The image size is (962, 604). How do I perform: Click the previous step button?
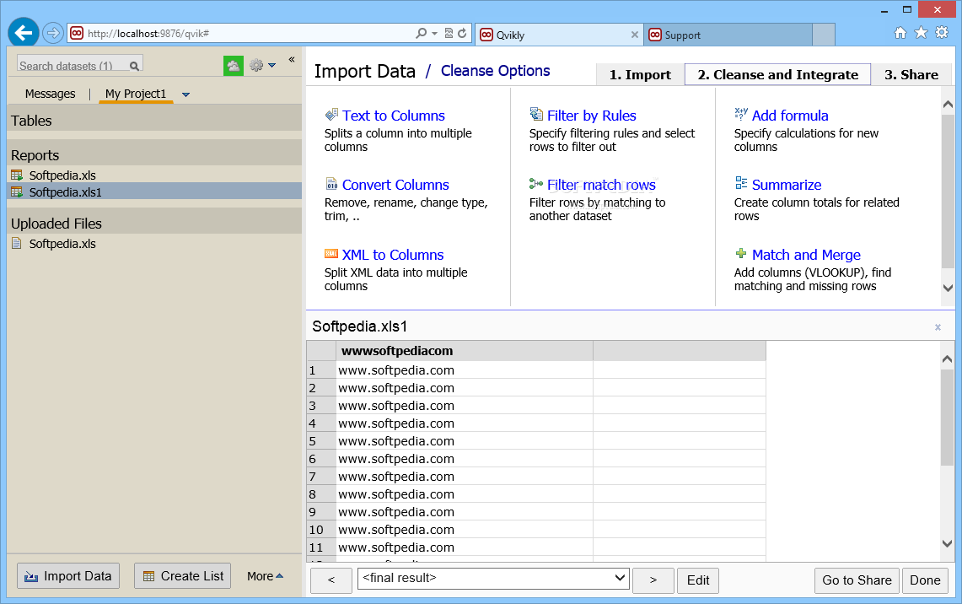tap(331, 580)
